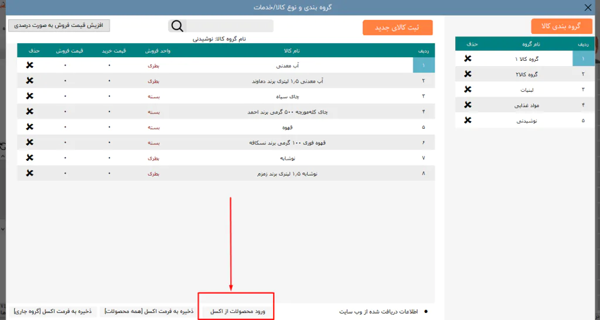
Task: Click ذخیره به فرمت اکسل [همه محصولات] button
Action: pyautogui.click(x=149, y=311)
